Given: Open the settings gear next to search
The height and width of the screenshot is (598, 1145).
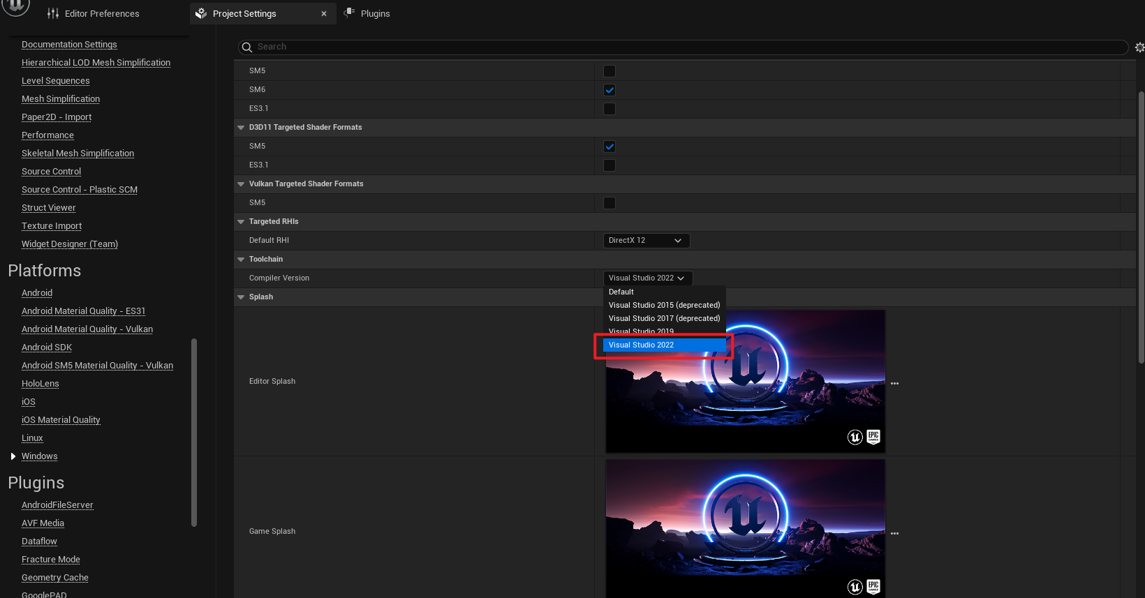Looking at the screenshot, I should tap(1139, 47).
